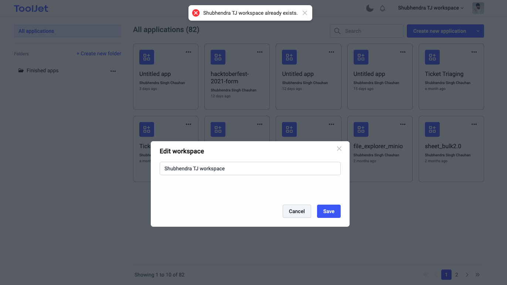Save the edited workspace name

[x=329, y=211]
